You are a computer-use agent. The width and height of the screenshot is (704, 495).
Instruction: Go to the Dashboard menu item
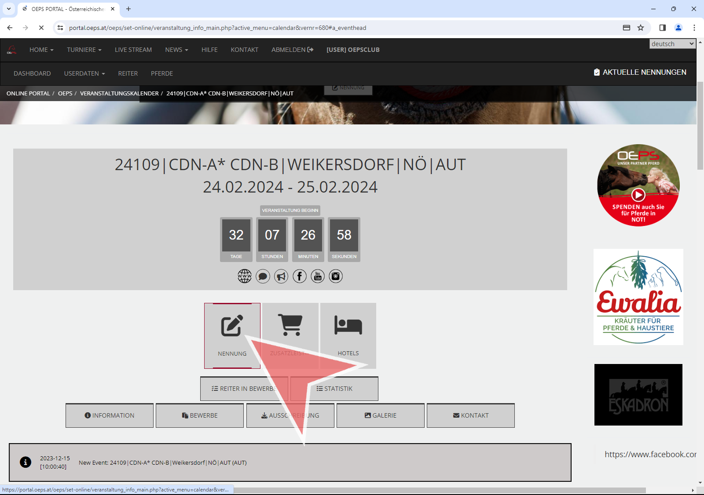tap(32, 73)
